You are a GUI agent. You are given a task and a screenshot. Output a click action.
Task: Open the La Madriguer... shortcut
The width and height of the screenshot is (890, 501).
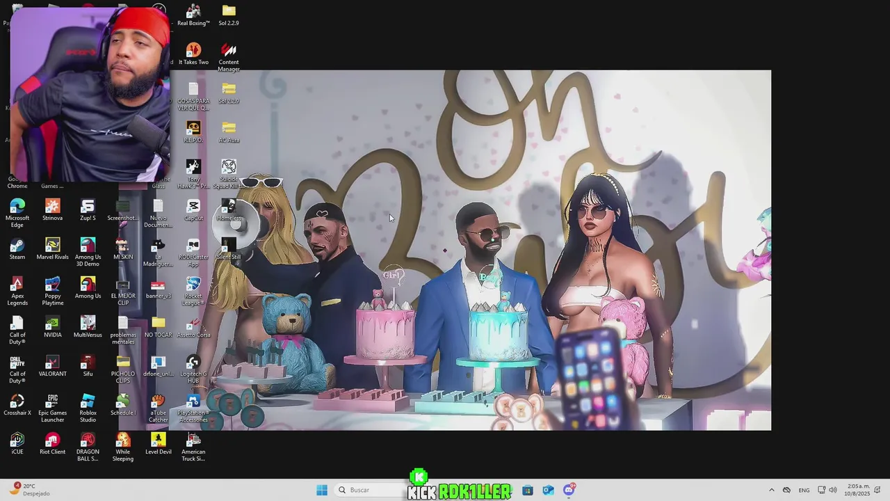point(158,251)
